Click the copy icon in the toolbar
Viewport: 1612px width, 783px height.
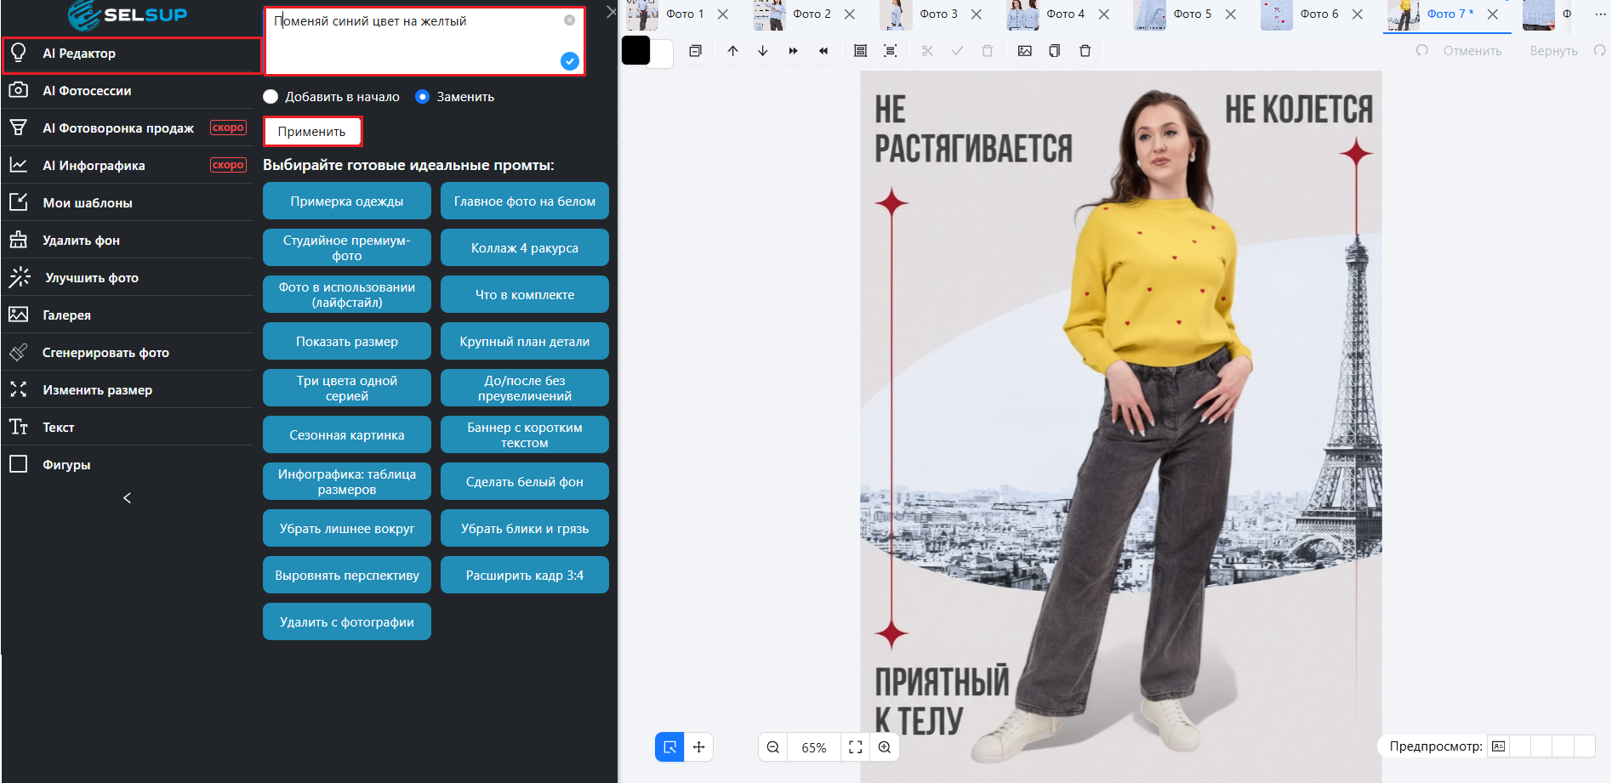click(x=1054, y=51)
